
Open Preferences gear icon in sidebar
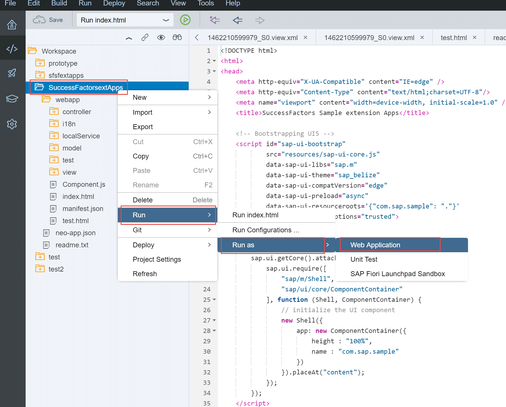tap(12, 124)
